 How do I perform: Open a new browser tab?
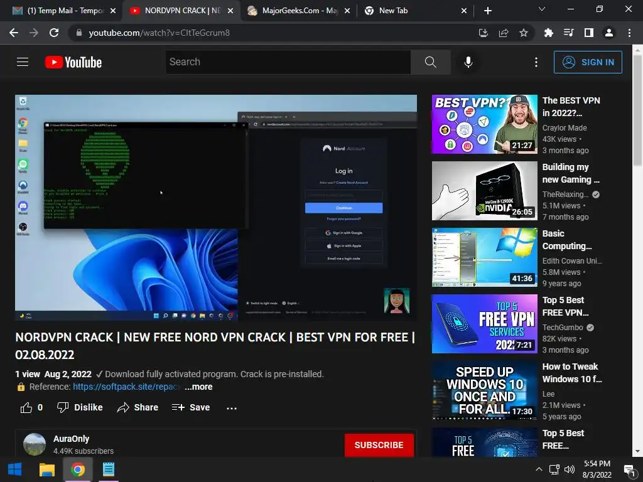(x=487, y=11)
